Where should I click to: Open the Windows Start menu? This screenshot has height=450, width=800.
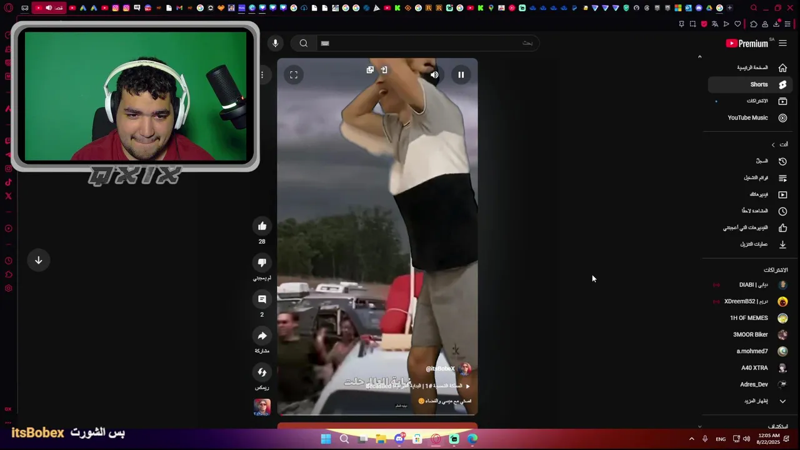pyautogui.click(x=326, y=439)
